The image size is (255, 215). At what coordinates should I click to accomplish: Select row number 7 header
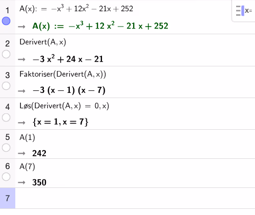(x=8, y=198)
